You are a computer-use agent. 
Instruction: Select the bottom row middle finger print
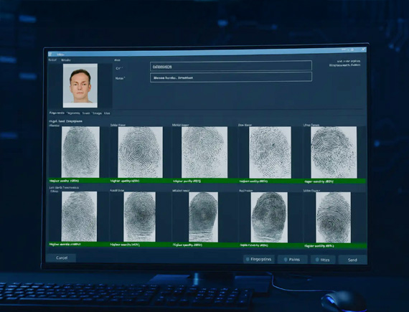(203, 217)
